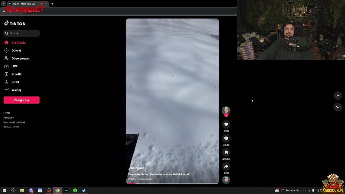Click the tab recording indicator icon
The image size is (345, 194).
point(42,4)
